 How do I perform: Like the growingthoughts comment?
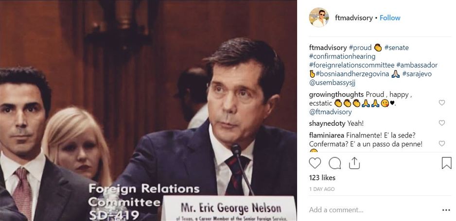442,103
